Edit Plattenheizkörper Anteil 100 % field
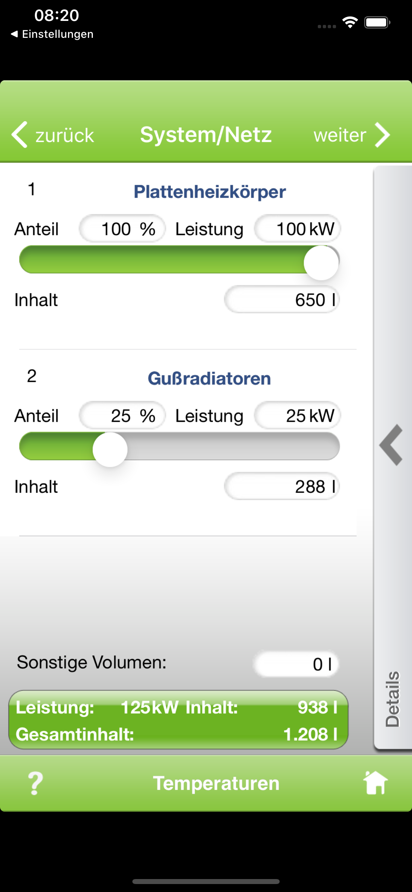This screenshot has height=892, width=412. tap(122, 229)
